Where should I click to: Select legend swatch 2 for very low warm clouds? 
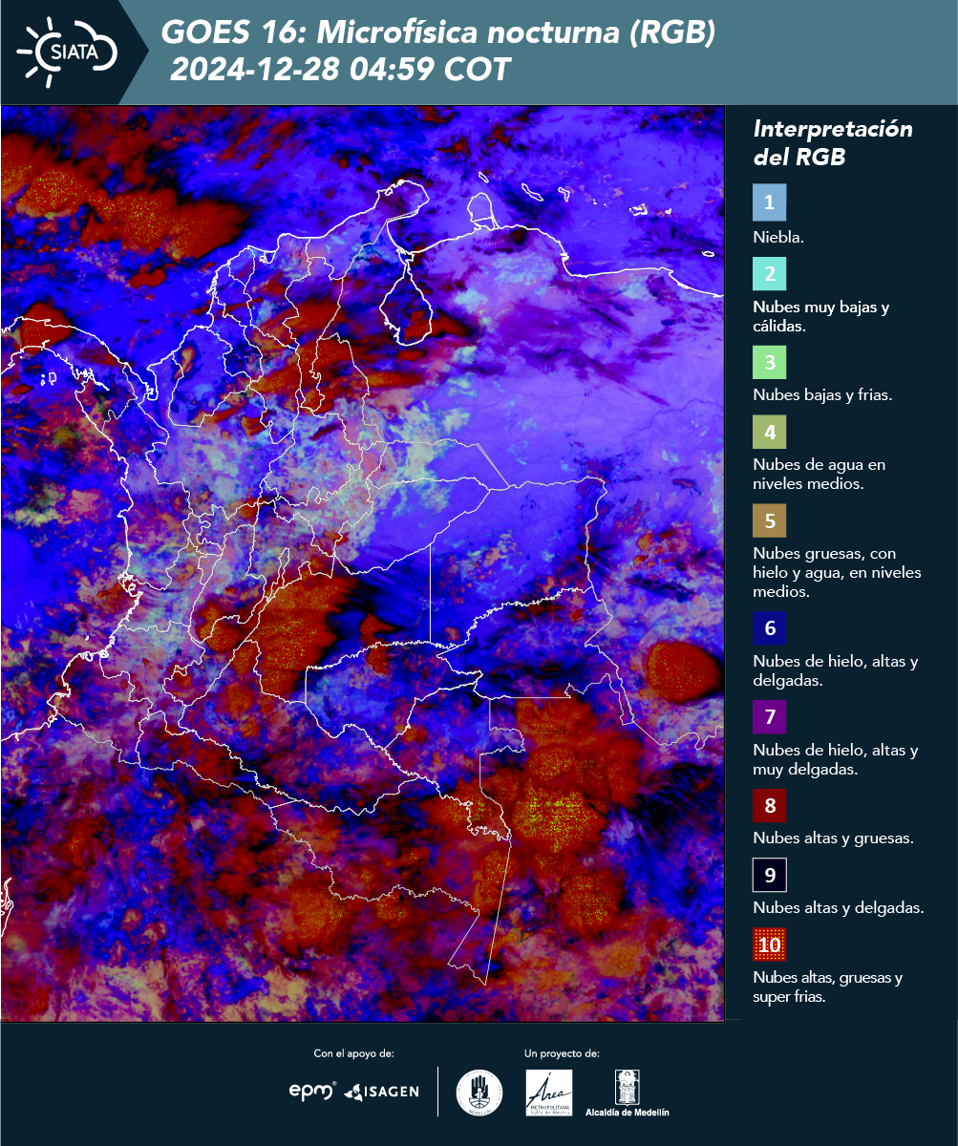pos(769,274)
